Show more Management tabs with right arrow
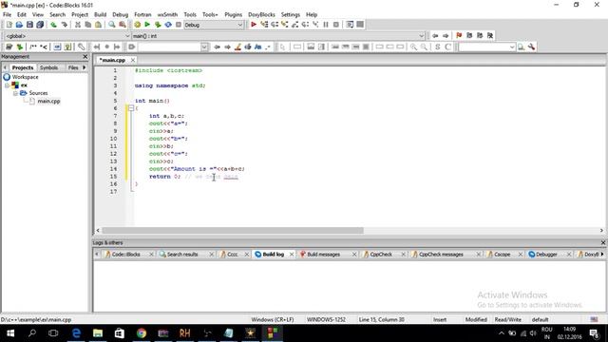Viewport: 608px width, 342px height. click(85, 67)
